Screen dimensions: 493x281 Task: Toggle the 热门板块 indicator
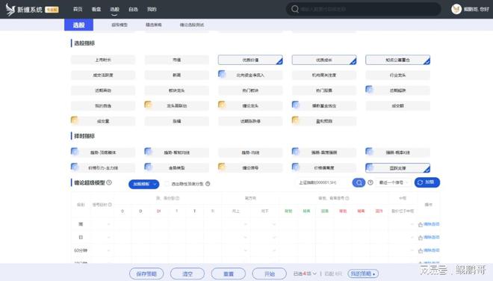[x=250, y=90]
